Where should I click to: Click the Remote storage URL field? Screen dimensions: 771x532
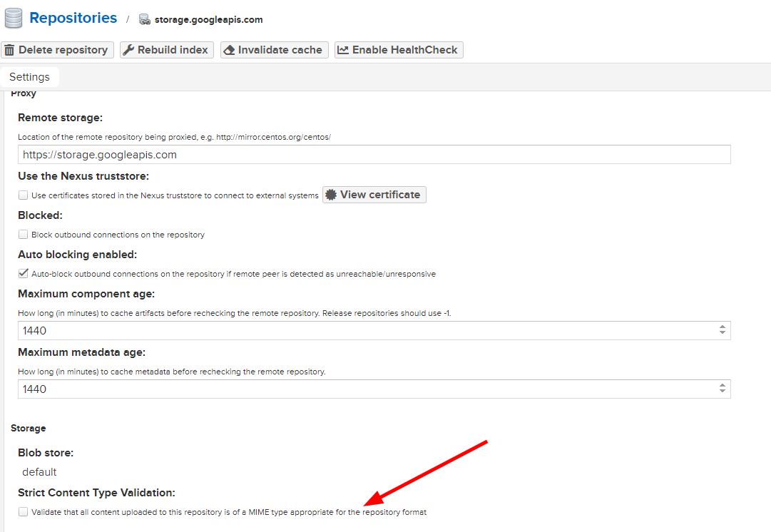(x=374, y=154)
